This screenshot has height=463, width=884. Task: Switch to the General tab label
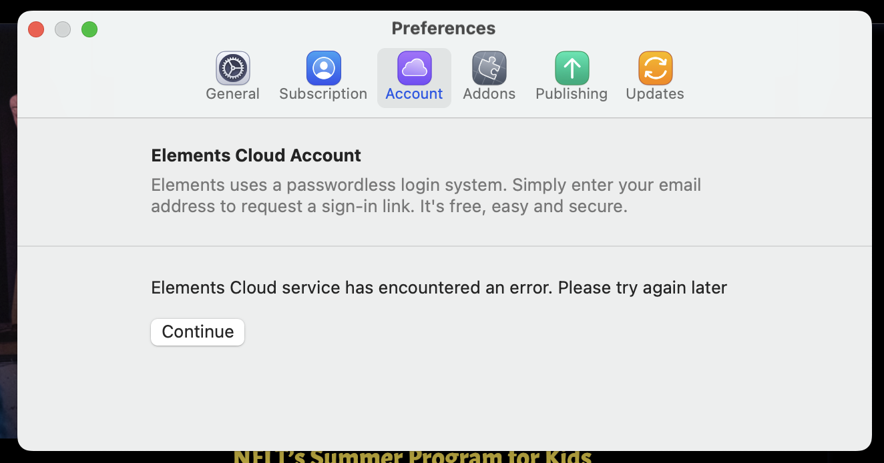click(233, 94)
